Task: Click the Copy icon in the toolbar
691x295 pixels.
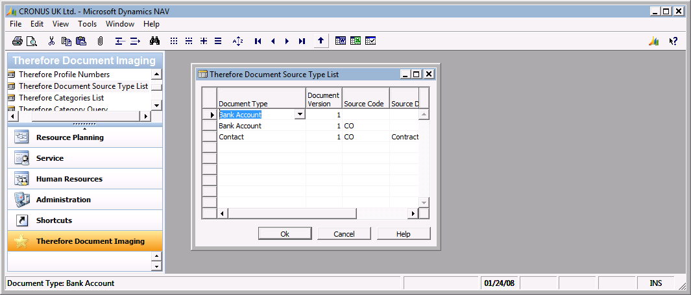Action: (66, 41)
